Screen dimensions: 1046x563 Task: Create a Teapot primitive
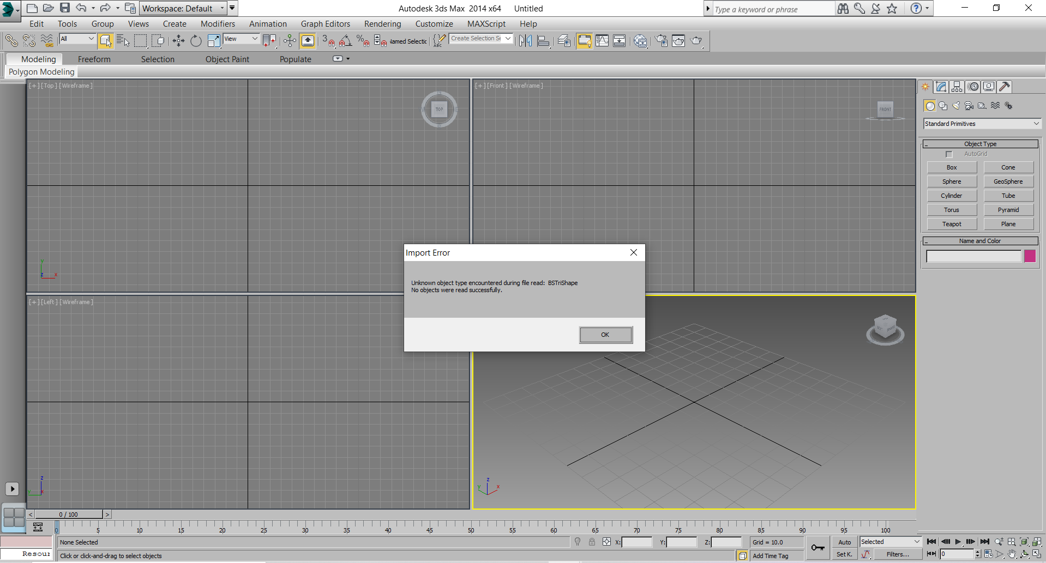[x=952, y=224]
